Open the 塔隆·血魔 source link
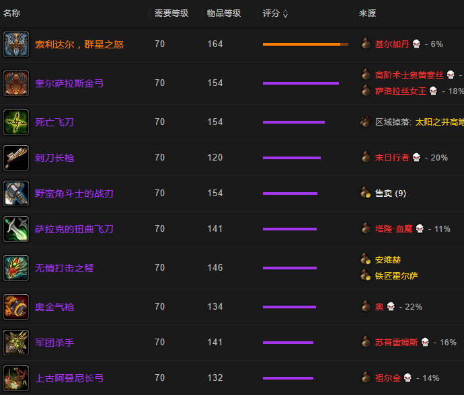464x395 pixels. 394,229
